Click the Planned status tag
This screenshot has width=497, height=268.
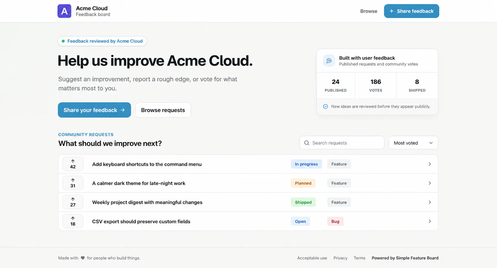pos(303,183)
